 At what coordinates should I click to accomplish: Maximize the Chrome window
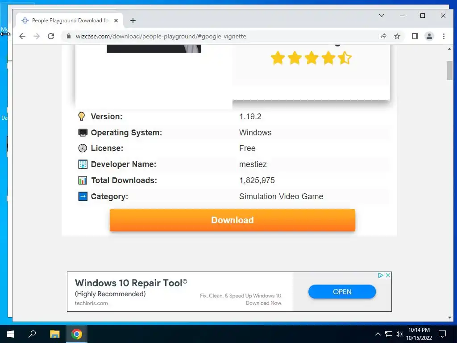[422, 16]
